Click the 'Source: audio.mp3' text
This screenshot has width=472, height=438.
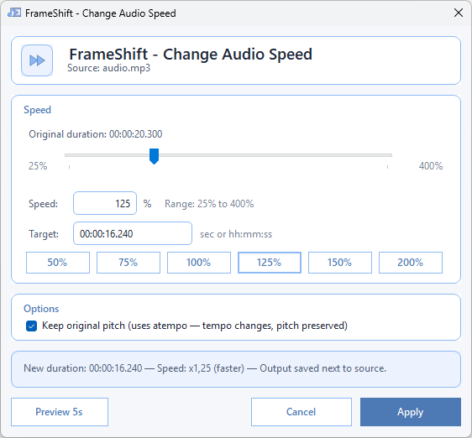coord(108,68)
